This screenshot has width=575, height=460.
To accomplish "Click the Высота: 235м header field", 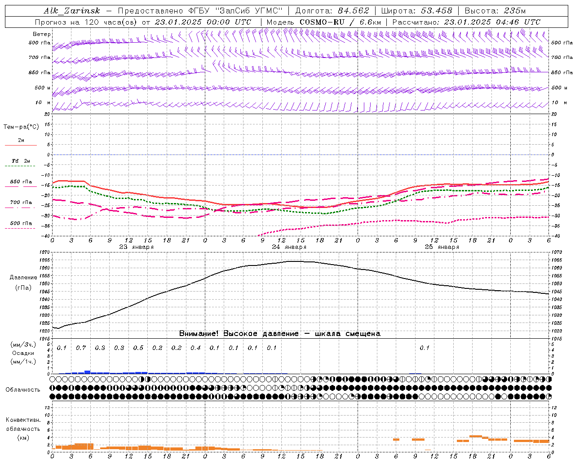I will (495, 11).
